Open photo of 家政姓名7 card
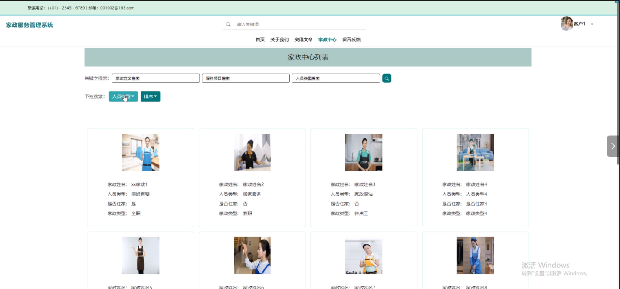This screenshot has height=289, width=620. point(364,256)
